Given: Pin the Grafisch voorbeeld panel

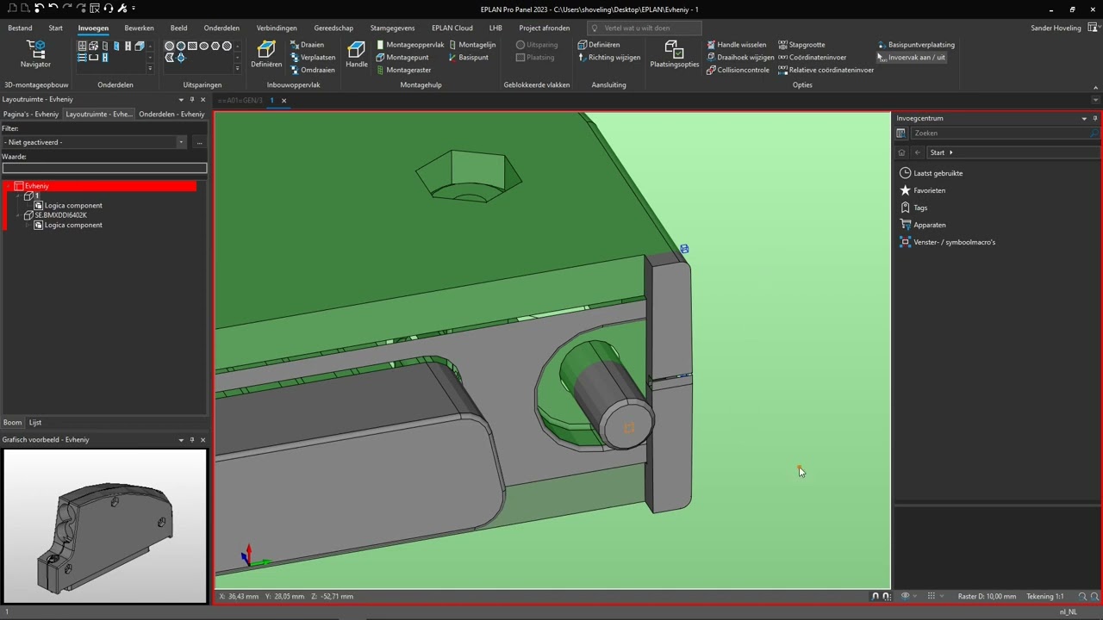Looking at the screenshot, I should pos(191,440).
